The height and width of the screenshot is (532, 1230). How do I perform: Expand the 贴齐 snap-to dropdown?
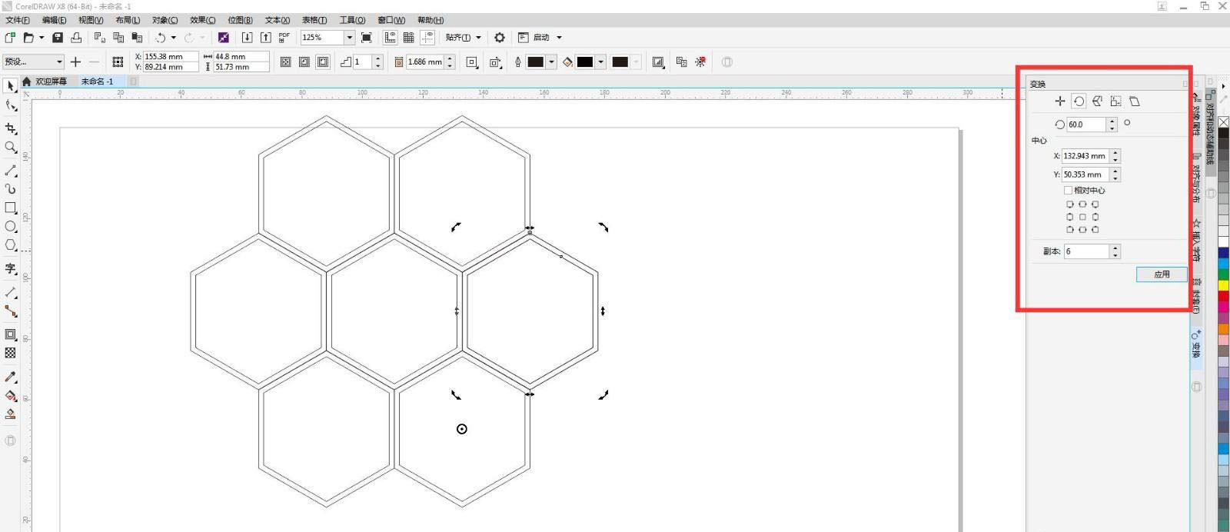[478, 38]
